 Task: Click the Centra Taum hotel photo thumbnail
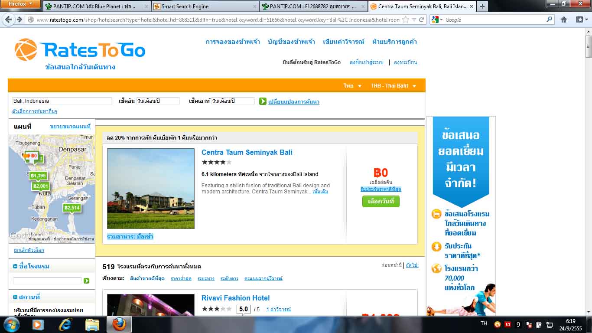click(x=151, y=189)
